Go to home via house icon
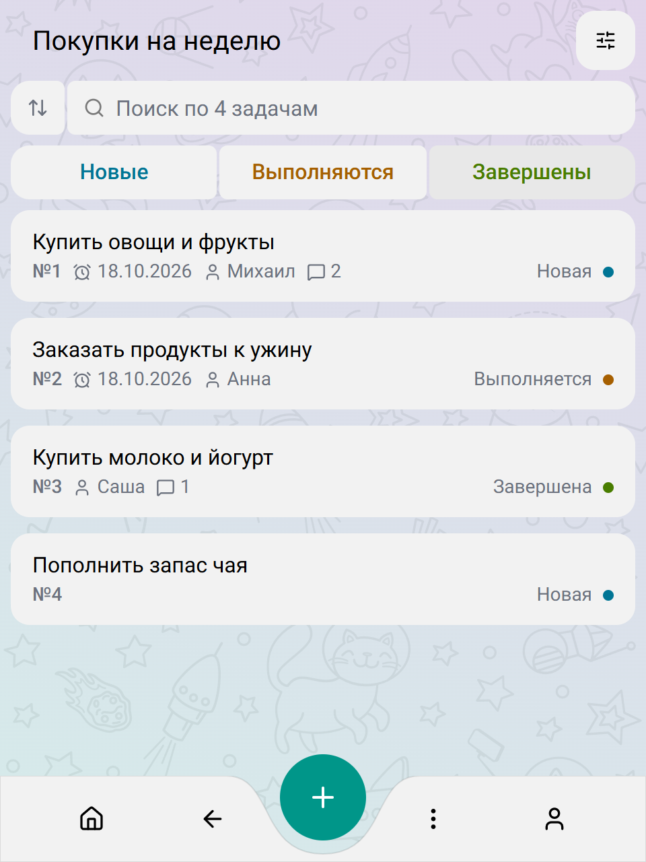 point(92,819)
